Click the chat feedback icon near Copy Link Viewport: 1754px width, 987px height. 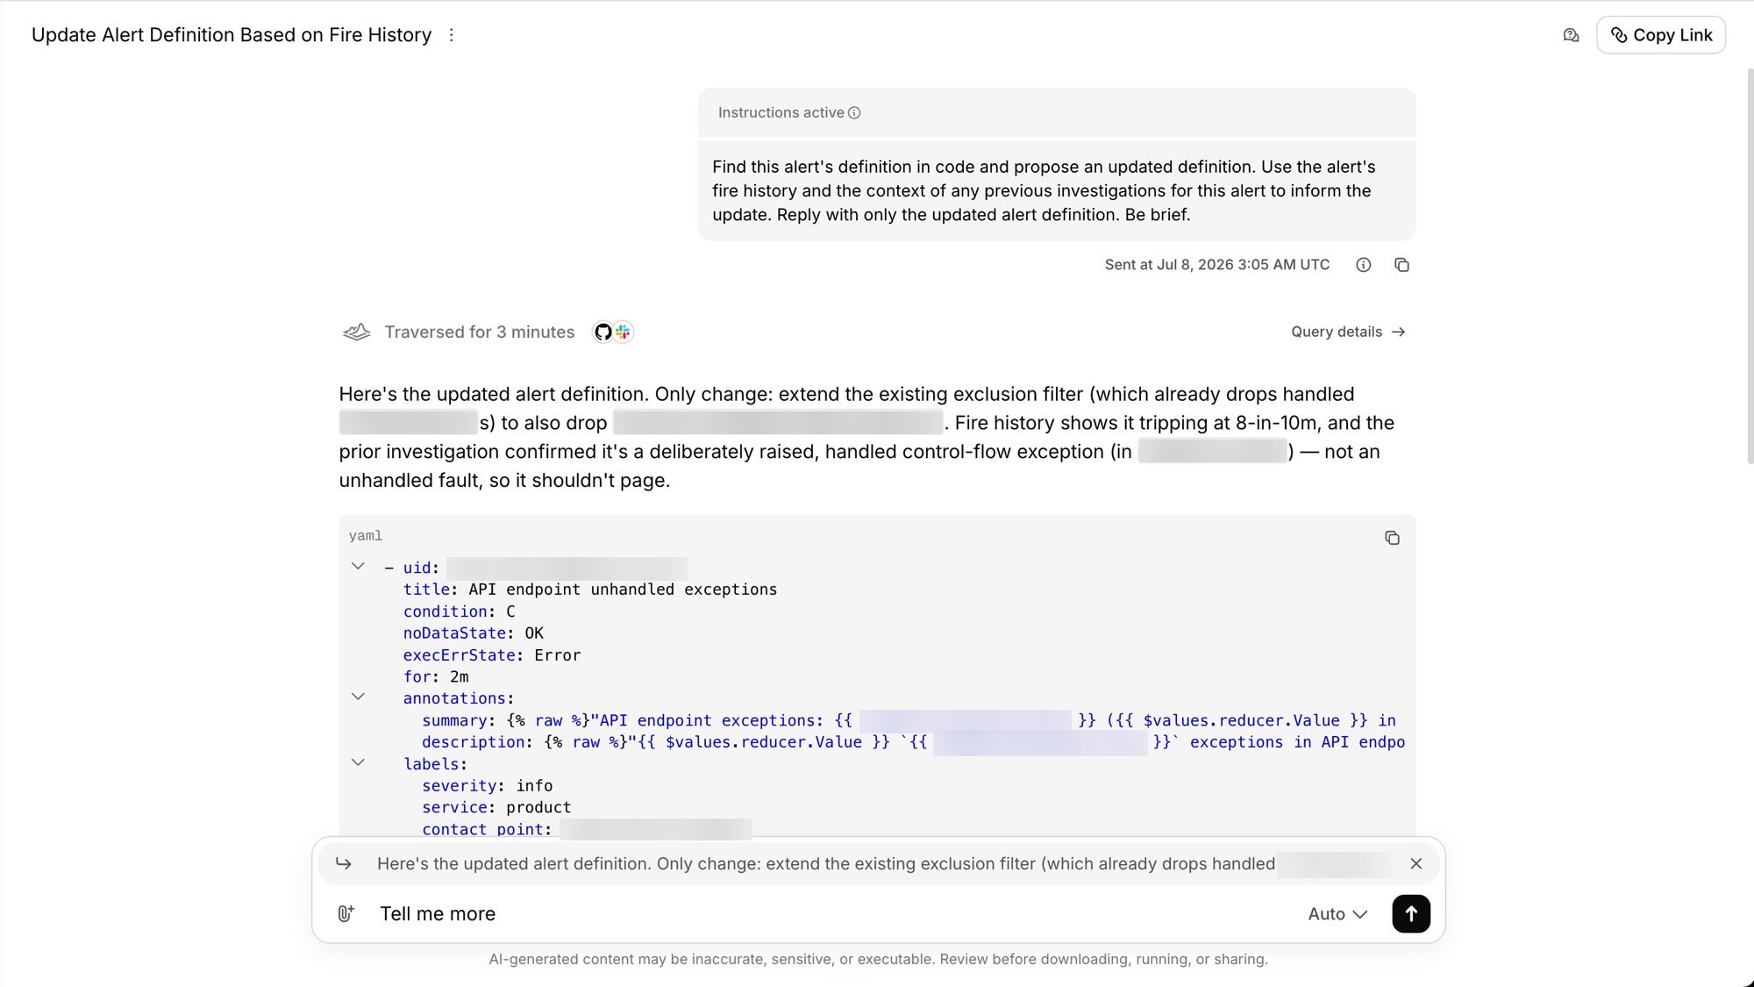[x=1571, y=35]
